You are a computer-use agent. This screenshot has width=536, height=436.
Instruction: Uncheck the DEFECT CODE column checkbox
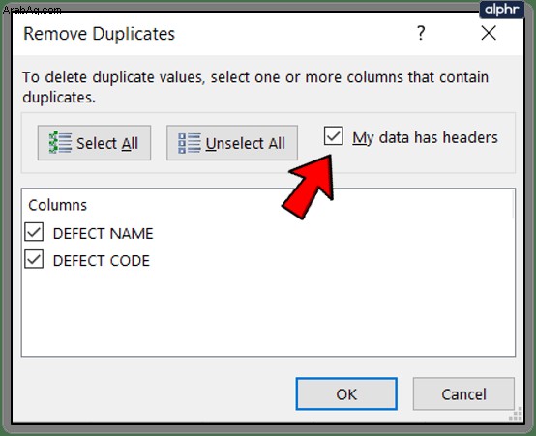34,259
